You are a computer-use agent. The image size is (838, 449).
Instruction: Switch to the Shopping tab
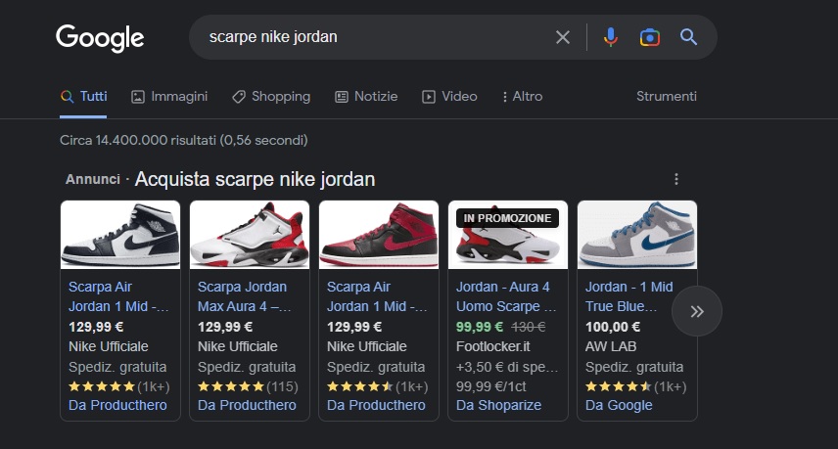click(x=271, y=97)
